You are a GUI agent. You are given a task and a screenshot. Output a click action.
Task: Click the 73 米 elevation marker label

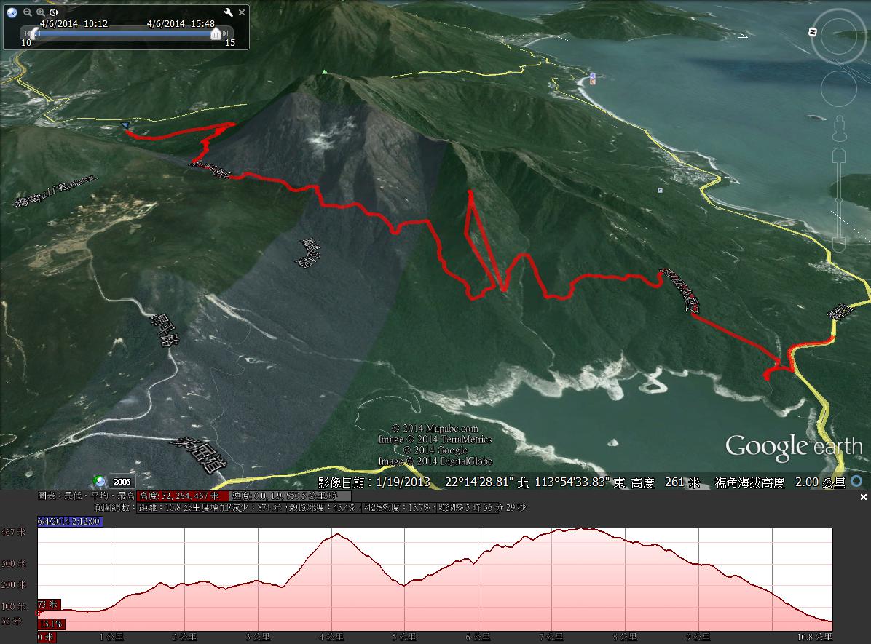(49, 604)
